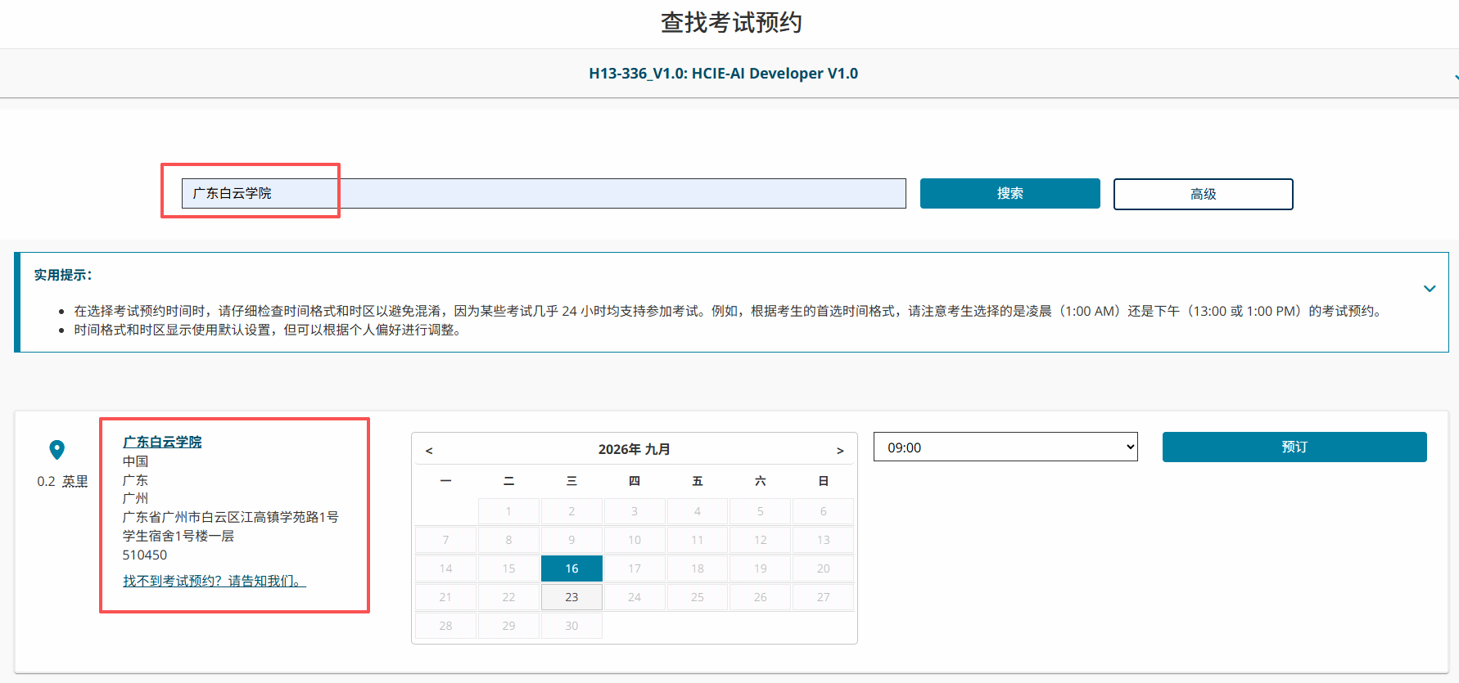Click the 2026年 九月 month heading
Viewport: 1459px width, 683px height.
[x=634, y=450]
